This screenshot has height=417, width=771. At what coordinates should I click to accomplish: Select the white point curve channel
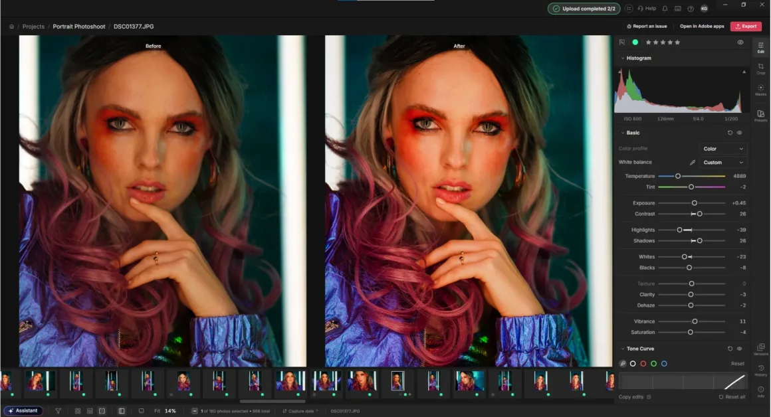pos(633,363)
